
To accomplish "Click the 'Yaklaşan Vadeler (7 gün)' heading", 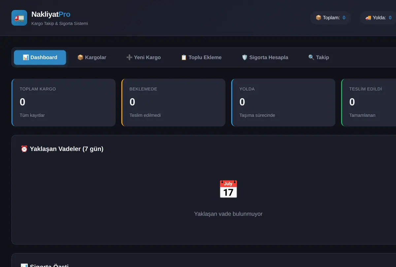I will click(x=62, y=149).
